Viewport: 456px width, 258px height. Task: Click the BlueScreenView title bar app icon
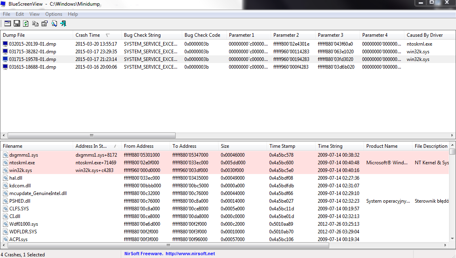pyautogui.click(x=3, y=4)
